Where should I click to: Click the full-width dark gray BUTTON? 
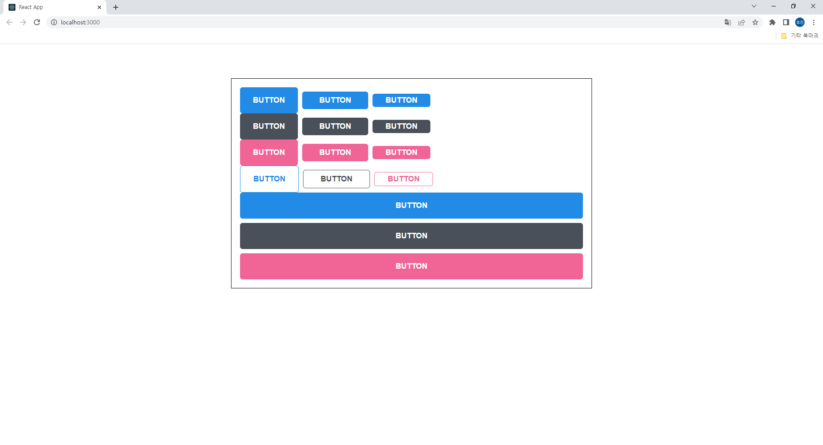tap(411, 236)
